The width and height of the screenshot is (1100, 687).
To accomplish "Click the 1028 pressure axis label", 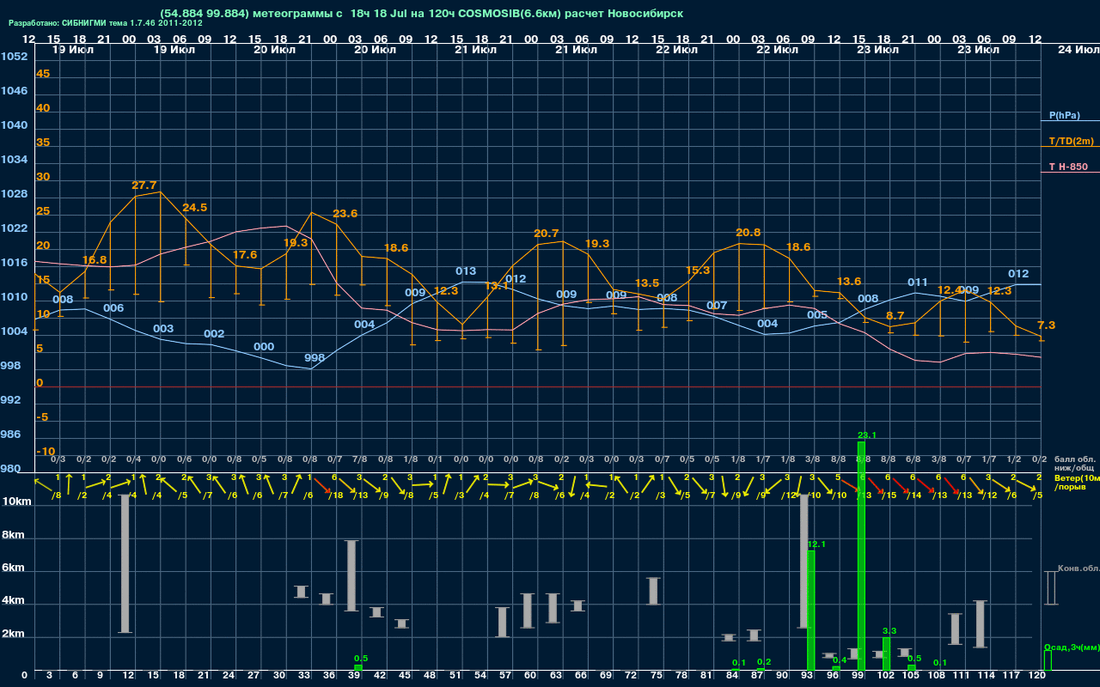I will pos(14,194).
